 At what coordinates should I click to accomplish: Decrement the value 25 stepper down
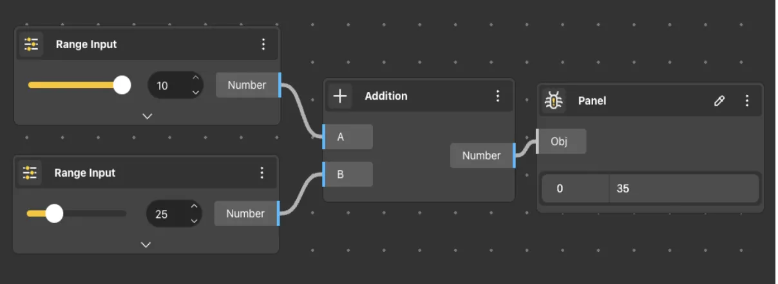pos(194,220)
